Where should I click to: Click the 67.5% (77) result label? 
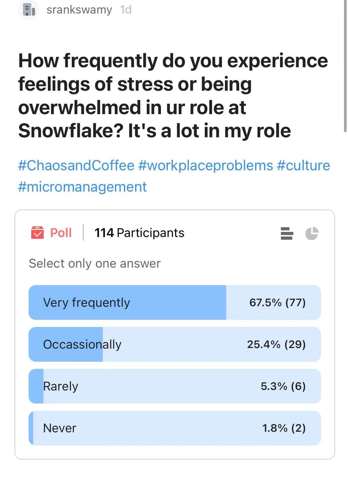[277, 302]
